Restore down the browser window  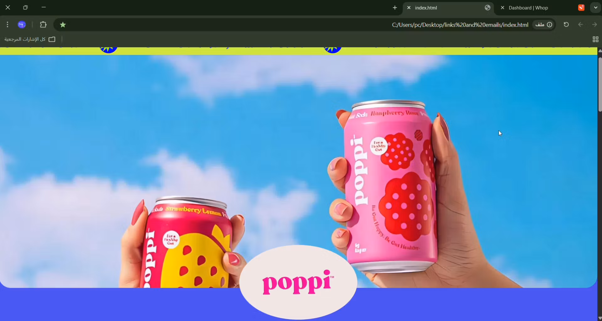(25, 7)
